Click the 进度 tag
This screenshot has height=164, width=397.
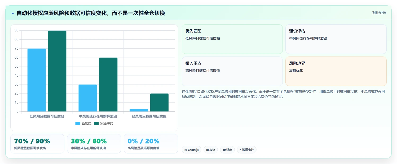point(227,150)
